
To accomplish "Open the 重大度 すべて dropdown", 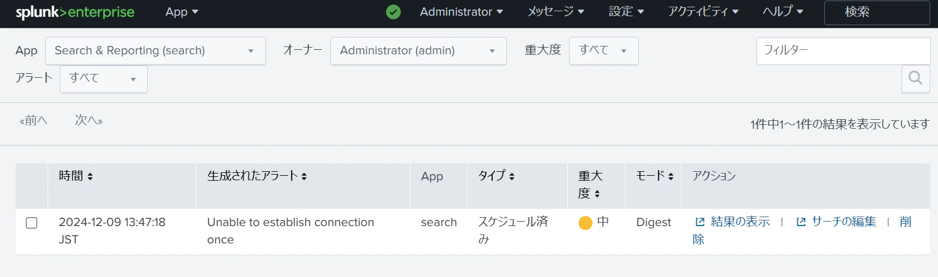I will [x=604, y=51].
